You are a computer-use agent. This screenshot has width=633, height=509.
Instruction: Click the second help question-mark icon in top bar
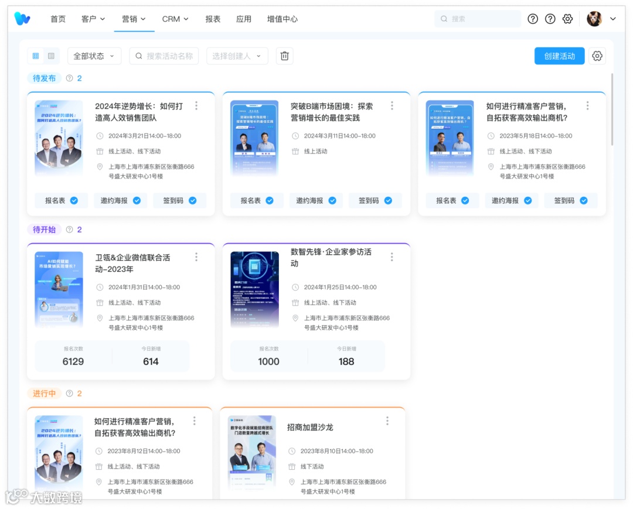pos(550,19)
